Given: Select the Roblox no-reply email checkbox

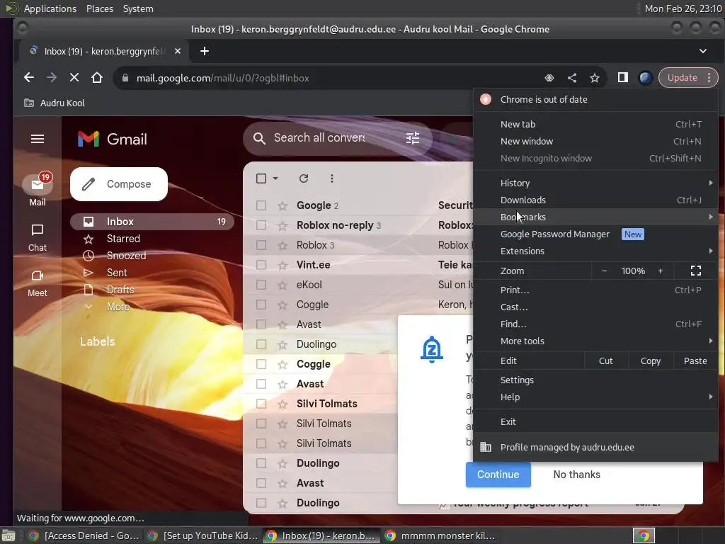Looking at the screenshot, I should tap(261, 225).
